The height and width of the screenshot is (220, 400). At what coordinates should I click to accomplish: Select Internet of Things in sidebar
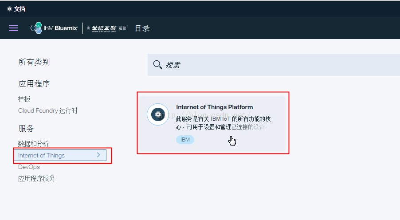click(x=42, y=155)
